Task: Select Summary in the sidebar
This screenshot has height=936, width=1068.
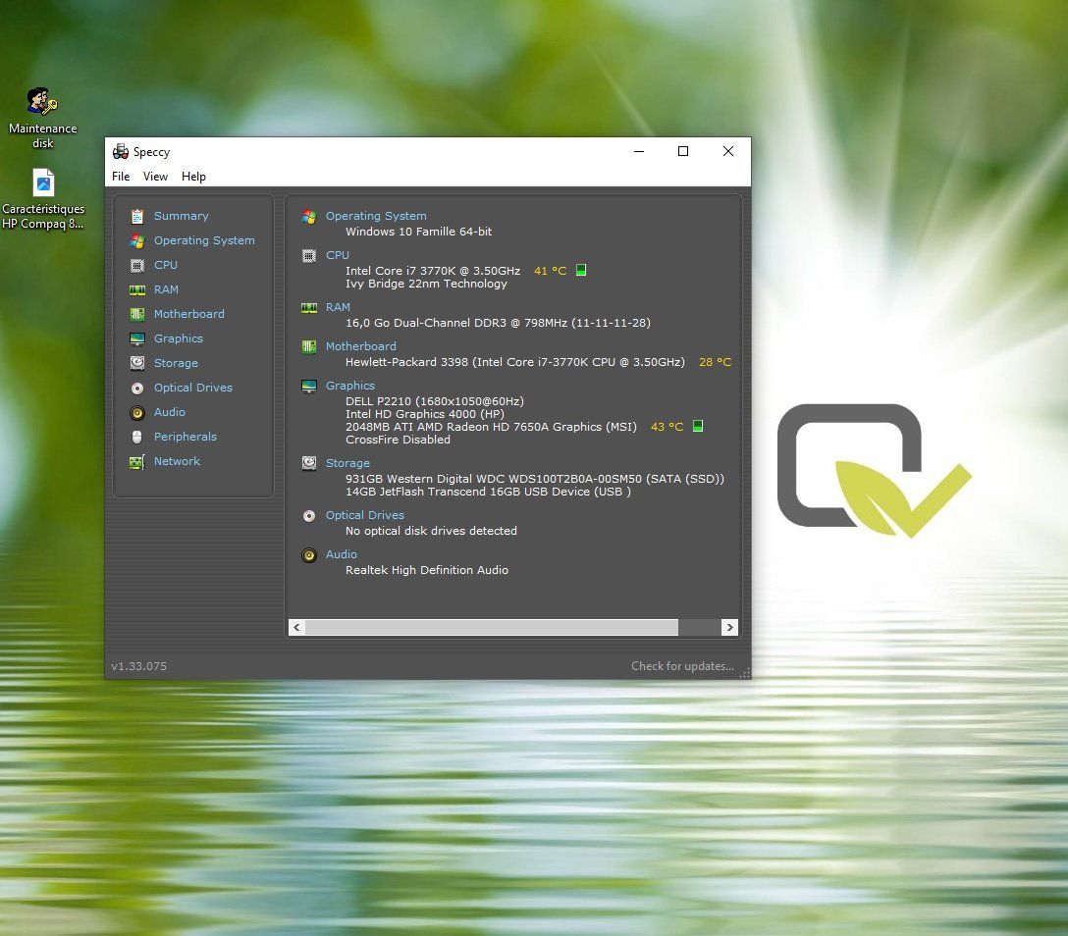Action: pos(182,216)
